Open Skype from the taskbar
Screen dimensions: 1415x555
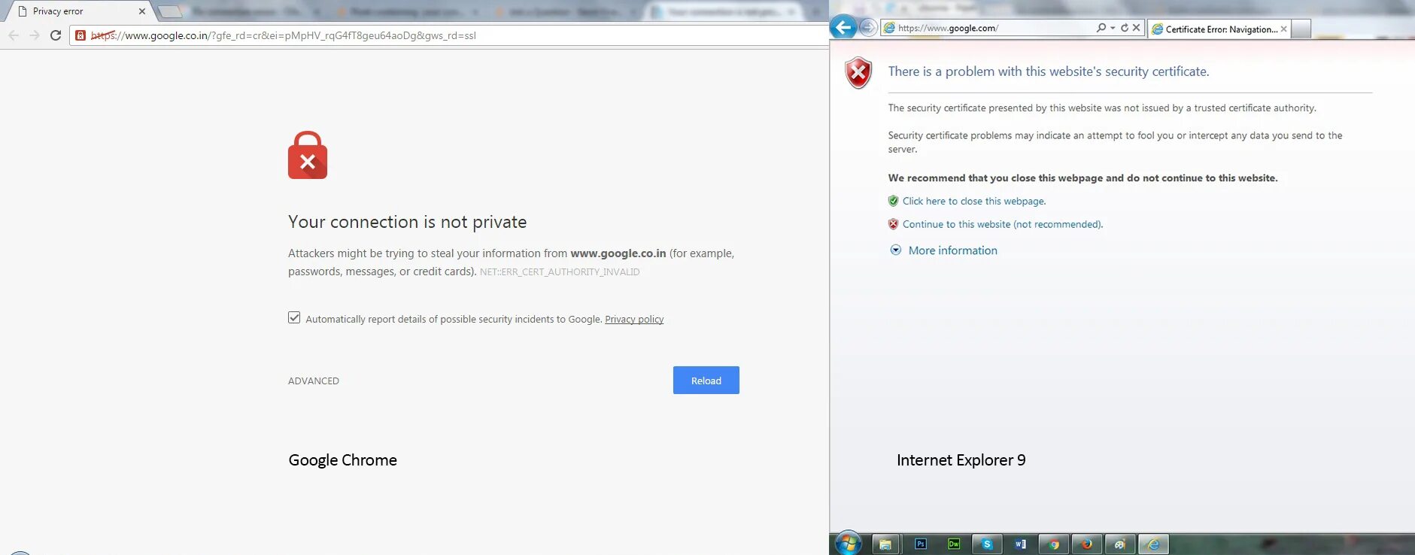pyautogui.click(x=987, y=544)
